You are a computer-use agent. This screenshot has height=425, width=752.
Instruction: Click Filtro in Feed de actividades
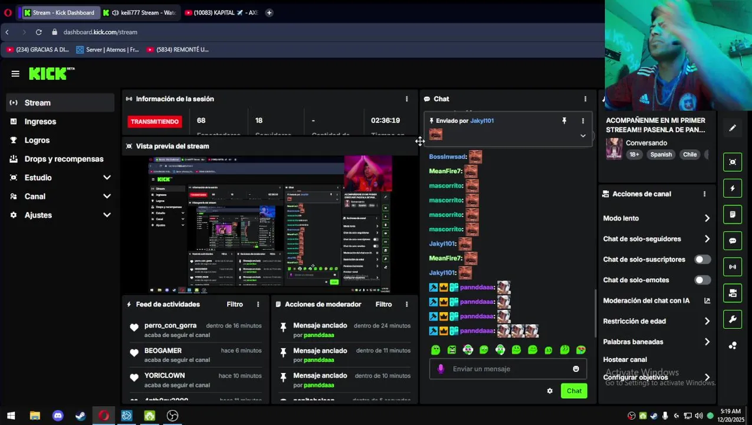coord(235,305)
